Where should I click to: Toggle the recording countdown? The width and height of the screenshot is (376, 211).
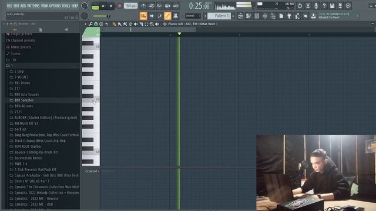pos(159,6)
